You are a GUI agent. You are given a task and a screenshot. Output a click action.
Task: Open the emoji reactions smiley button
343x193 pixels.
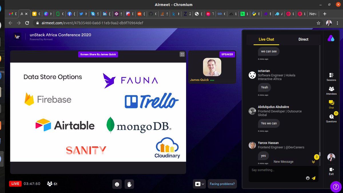117,184
